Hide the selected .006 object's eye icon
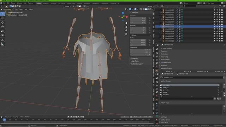226x127 pixels. 217,27
